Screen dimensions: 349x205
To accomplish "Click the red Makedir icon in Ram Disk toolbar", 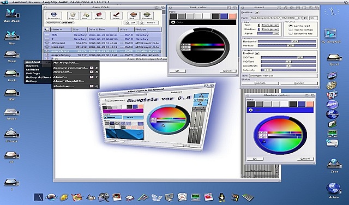I will pyautogui.click(x=99, y=16).
